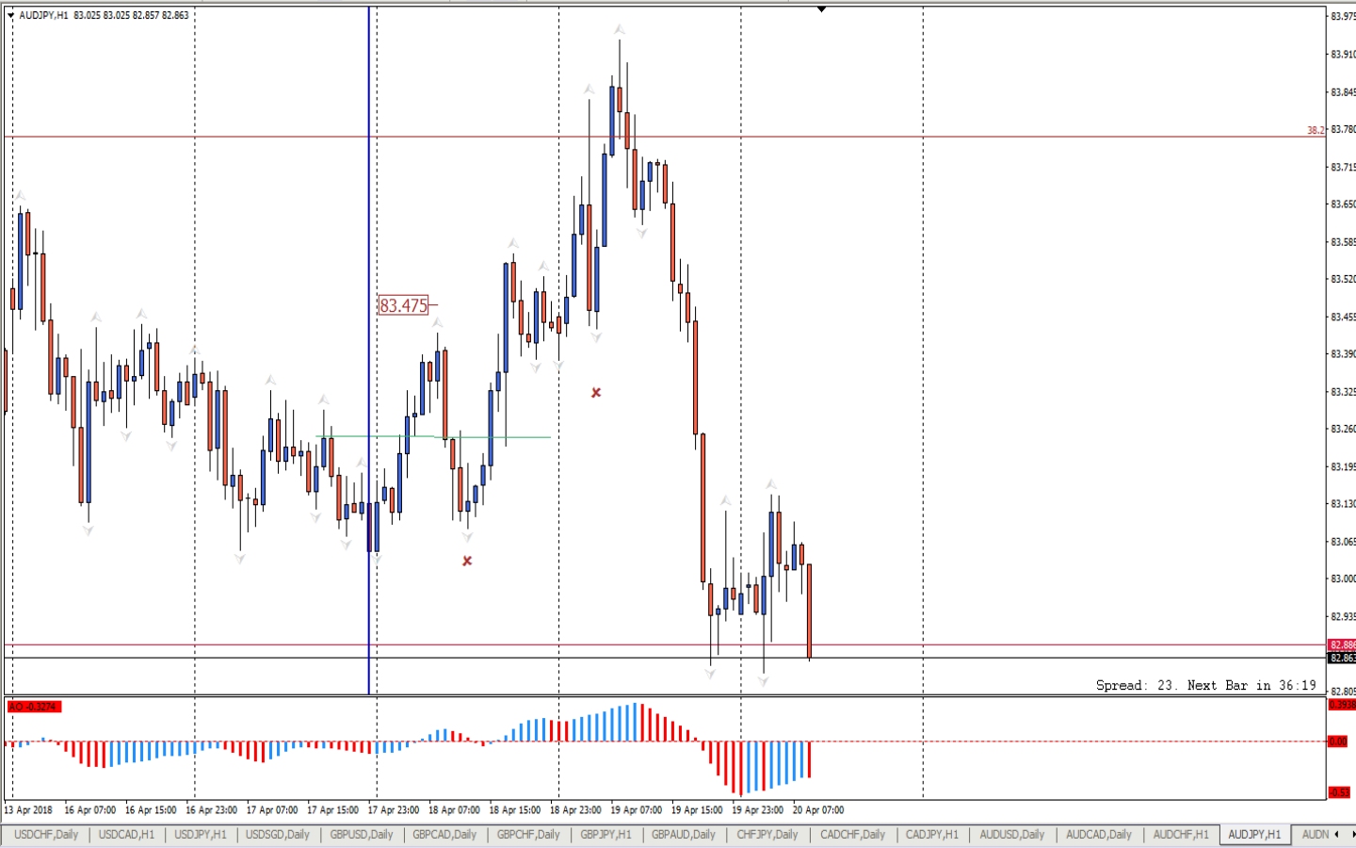The image size is (1356, 848).
Task: Click the active AUDJPY,H1 tab
Action: (x=1254, y=835)
